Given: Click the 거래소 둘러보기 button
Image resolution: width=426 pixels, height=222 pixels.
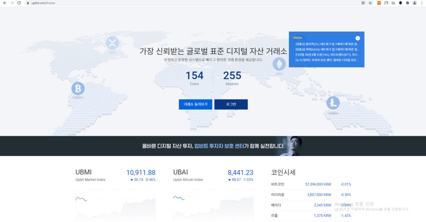Looking at the screenshot, I should point(196,104).
